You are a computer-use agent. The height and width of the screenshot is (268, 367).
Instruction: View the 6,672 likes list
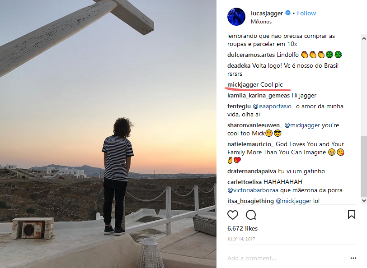click(x=242, y=229)
